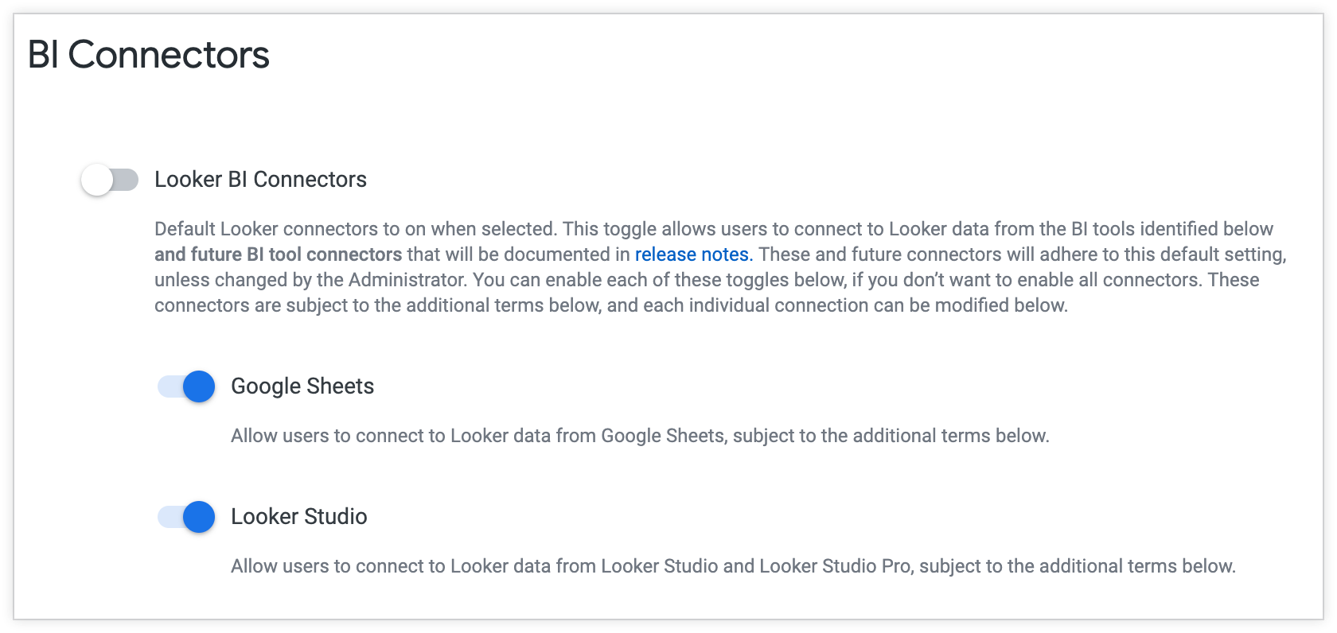This screenshot has width=1337, height=633.
Task: Enable the Looker BI Connectors toggle
Action: pyautogui.click(x=109, y=180)
